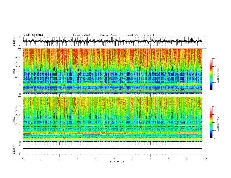The image size is (231, 178).
Task: Click the "ch.1 Frequency (kHz)" axis label
Action: tap(15, 67)
